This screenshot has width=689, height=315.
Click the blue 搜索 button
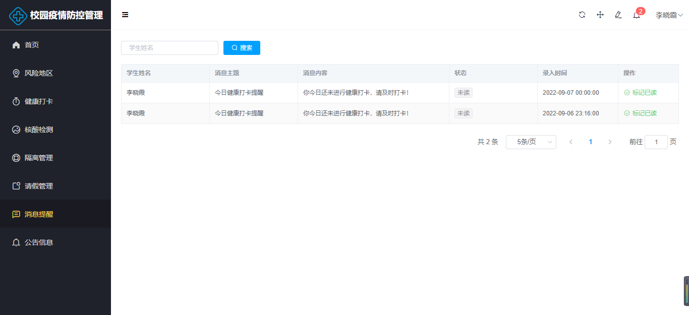point(242,48)
